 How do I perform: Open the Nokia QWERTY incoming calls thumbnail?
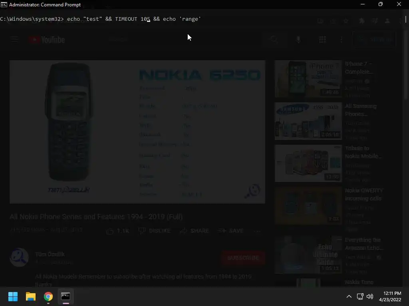(308, 205)
